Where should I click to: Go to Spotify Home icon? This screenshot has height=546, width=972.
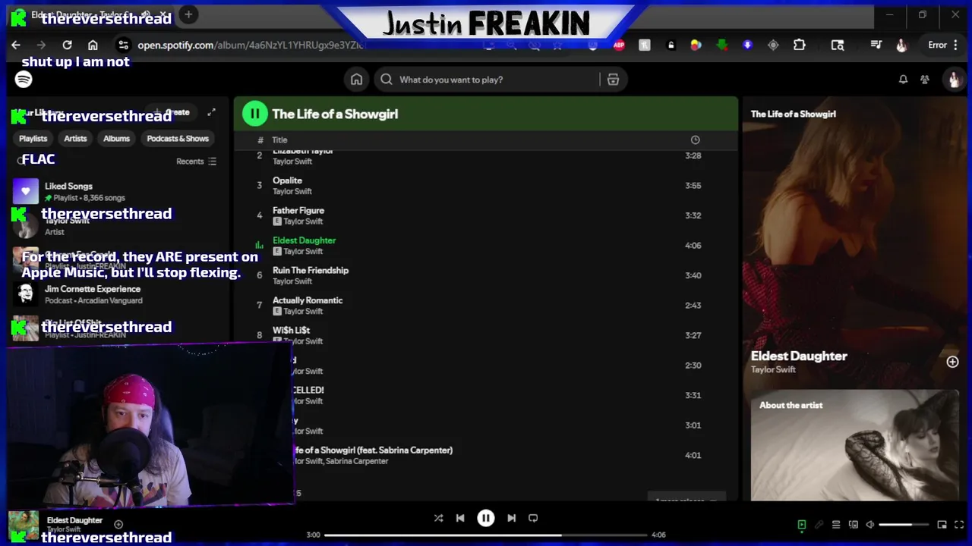click(356, 80)
